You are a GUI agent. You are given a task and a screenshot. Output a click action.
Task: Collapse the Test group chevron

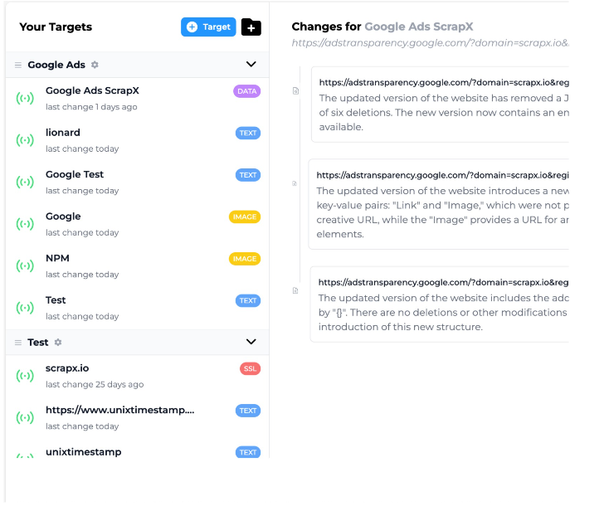coord(251,342)
